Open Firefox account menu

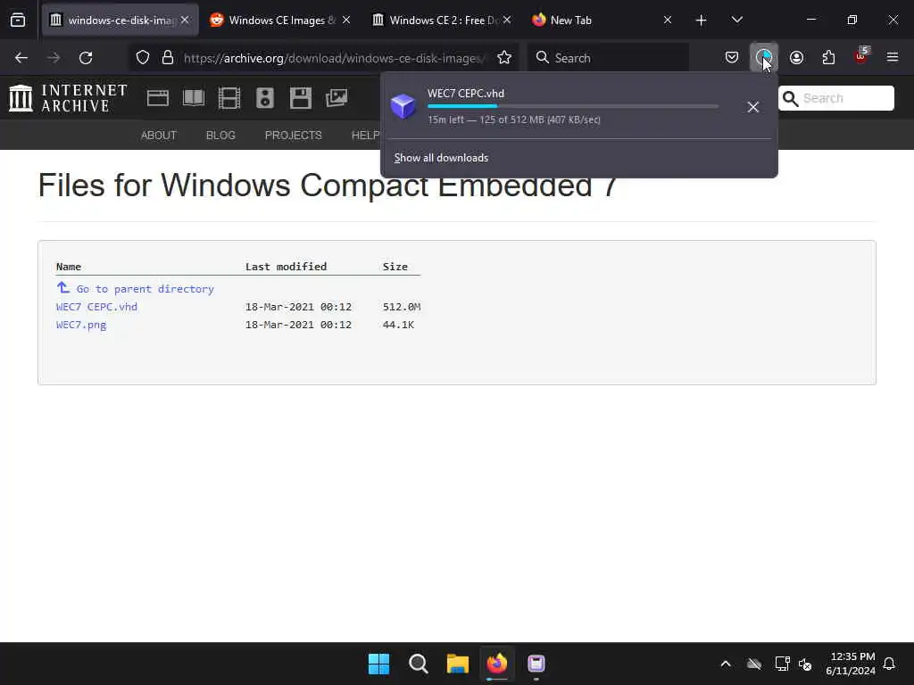[796, 58]
